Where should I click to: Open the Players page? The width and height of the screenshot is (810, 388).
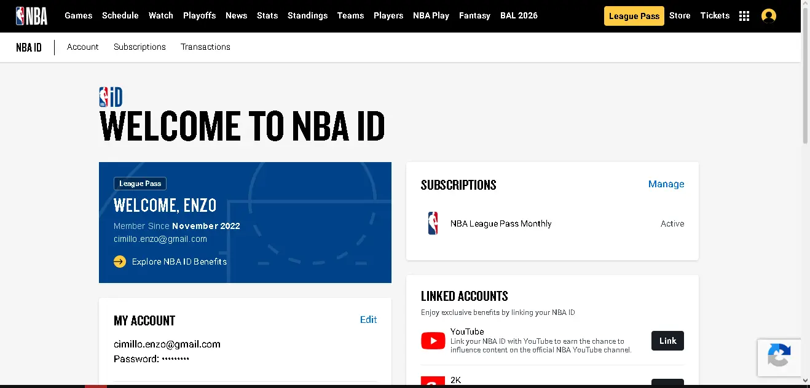point(388,15)
